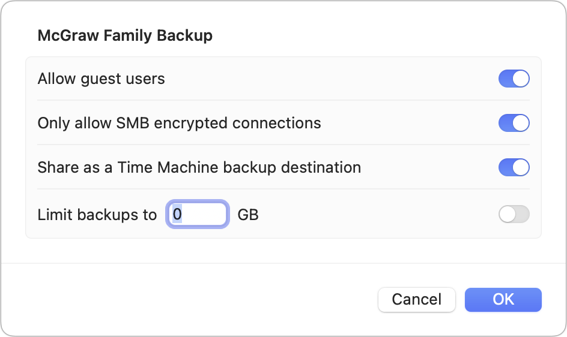Click the McGraw Family Backup title

coord(125,35)
